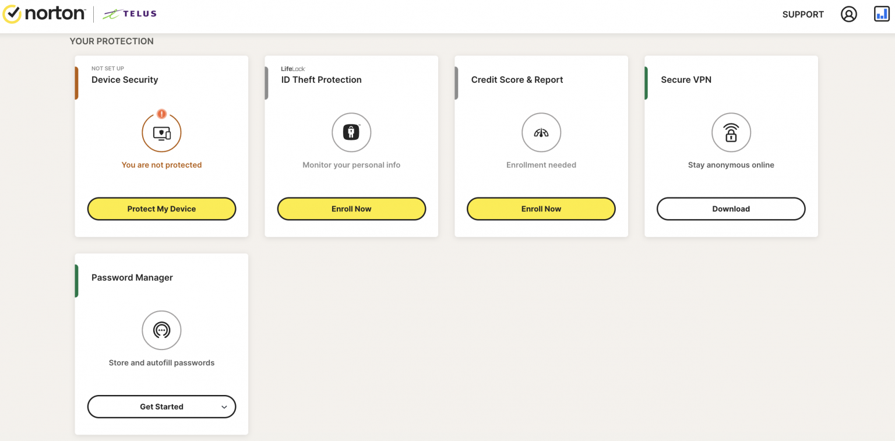Download the Secure VPN
The image size is (895, 441).
(731, 209)
